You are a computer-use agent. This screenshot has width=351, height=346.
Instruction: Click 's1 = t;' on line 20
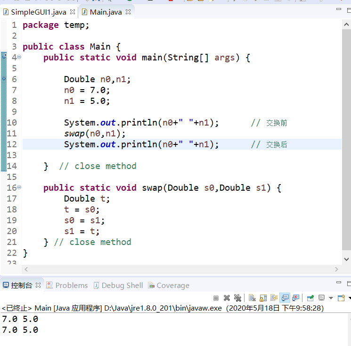coord(82,231)
